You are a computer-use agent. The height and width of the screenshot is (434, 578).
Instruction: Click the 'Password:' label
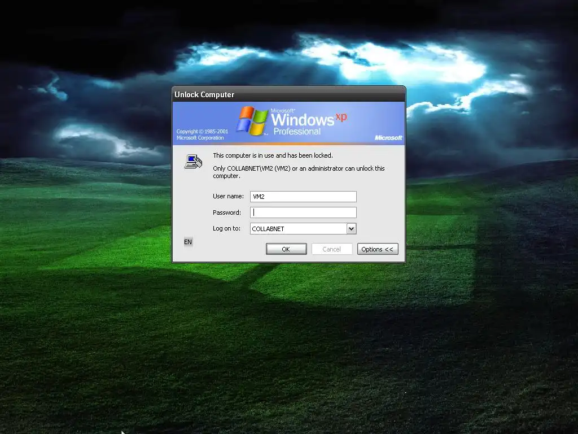(227, 212)
